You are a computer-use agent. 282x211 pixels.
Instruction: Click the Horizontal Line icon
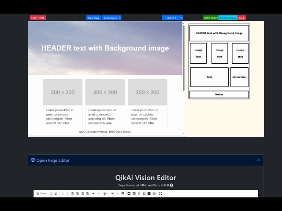coord(139,193)
